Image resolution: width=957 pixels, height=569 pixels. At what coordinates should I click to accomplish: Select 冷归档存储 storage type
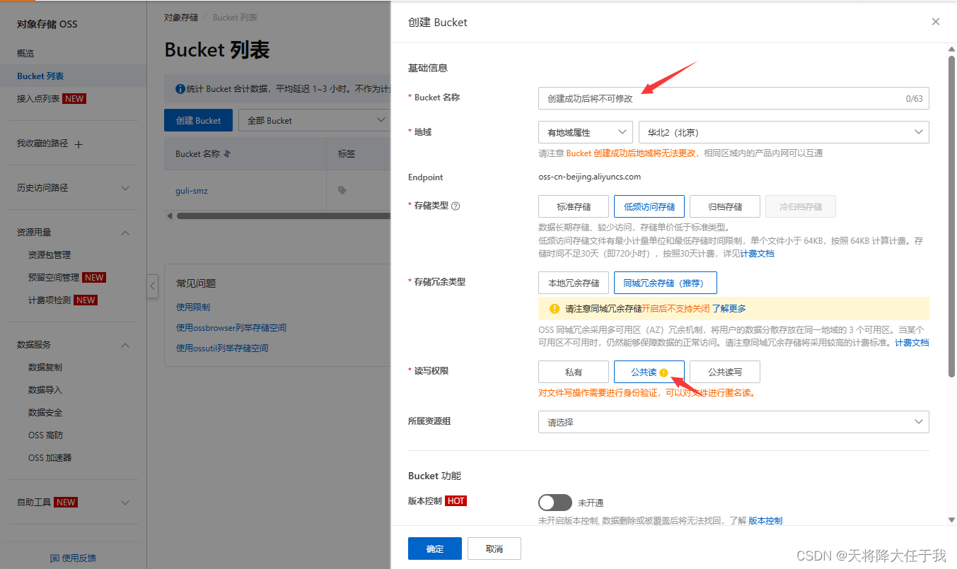click(x=801, y=206)
